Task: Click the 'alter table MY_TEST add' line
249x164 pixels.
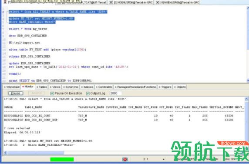Action: click(x=47, y=50)
